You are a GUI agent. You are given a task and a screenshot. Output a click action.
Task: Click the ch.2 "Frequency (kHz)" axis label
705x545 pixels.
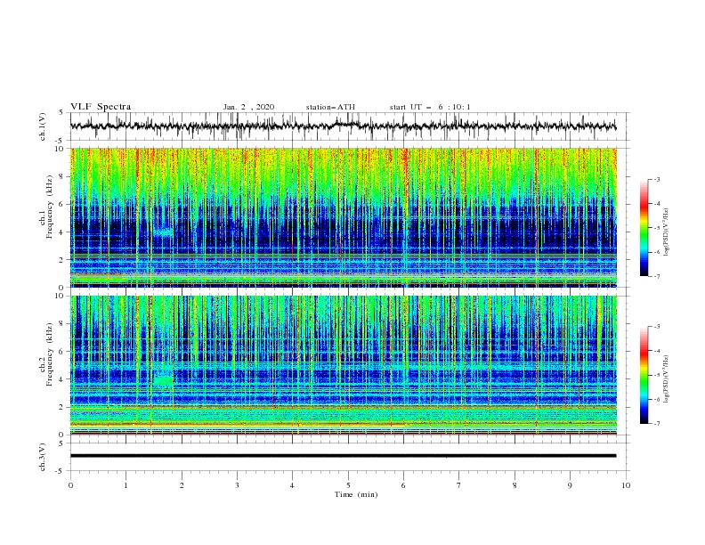point(50,354)
